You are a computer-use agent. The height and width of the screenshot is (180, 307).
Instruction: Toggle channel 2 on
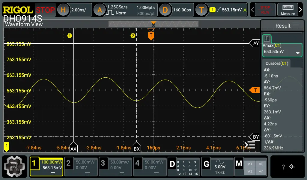coord(81,167)
